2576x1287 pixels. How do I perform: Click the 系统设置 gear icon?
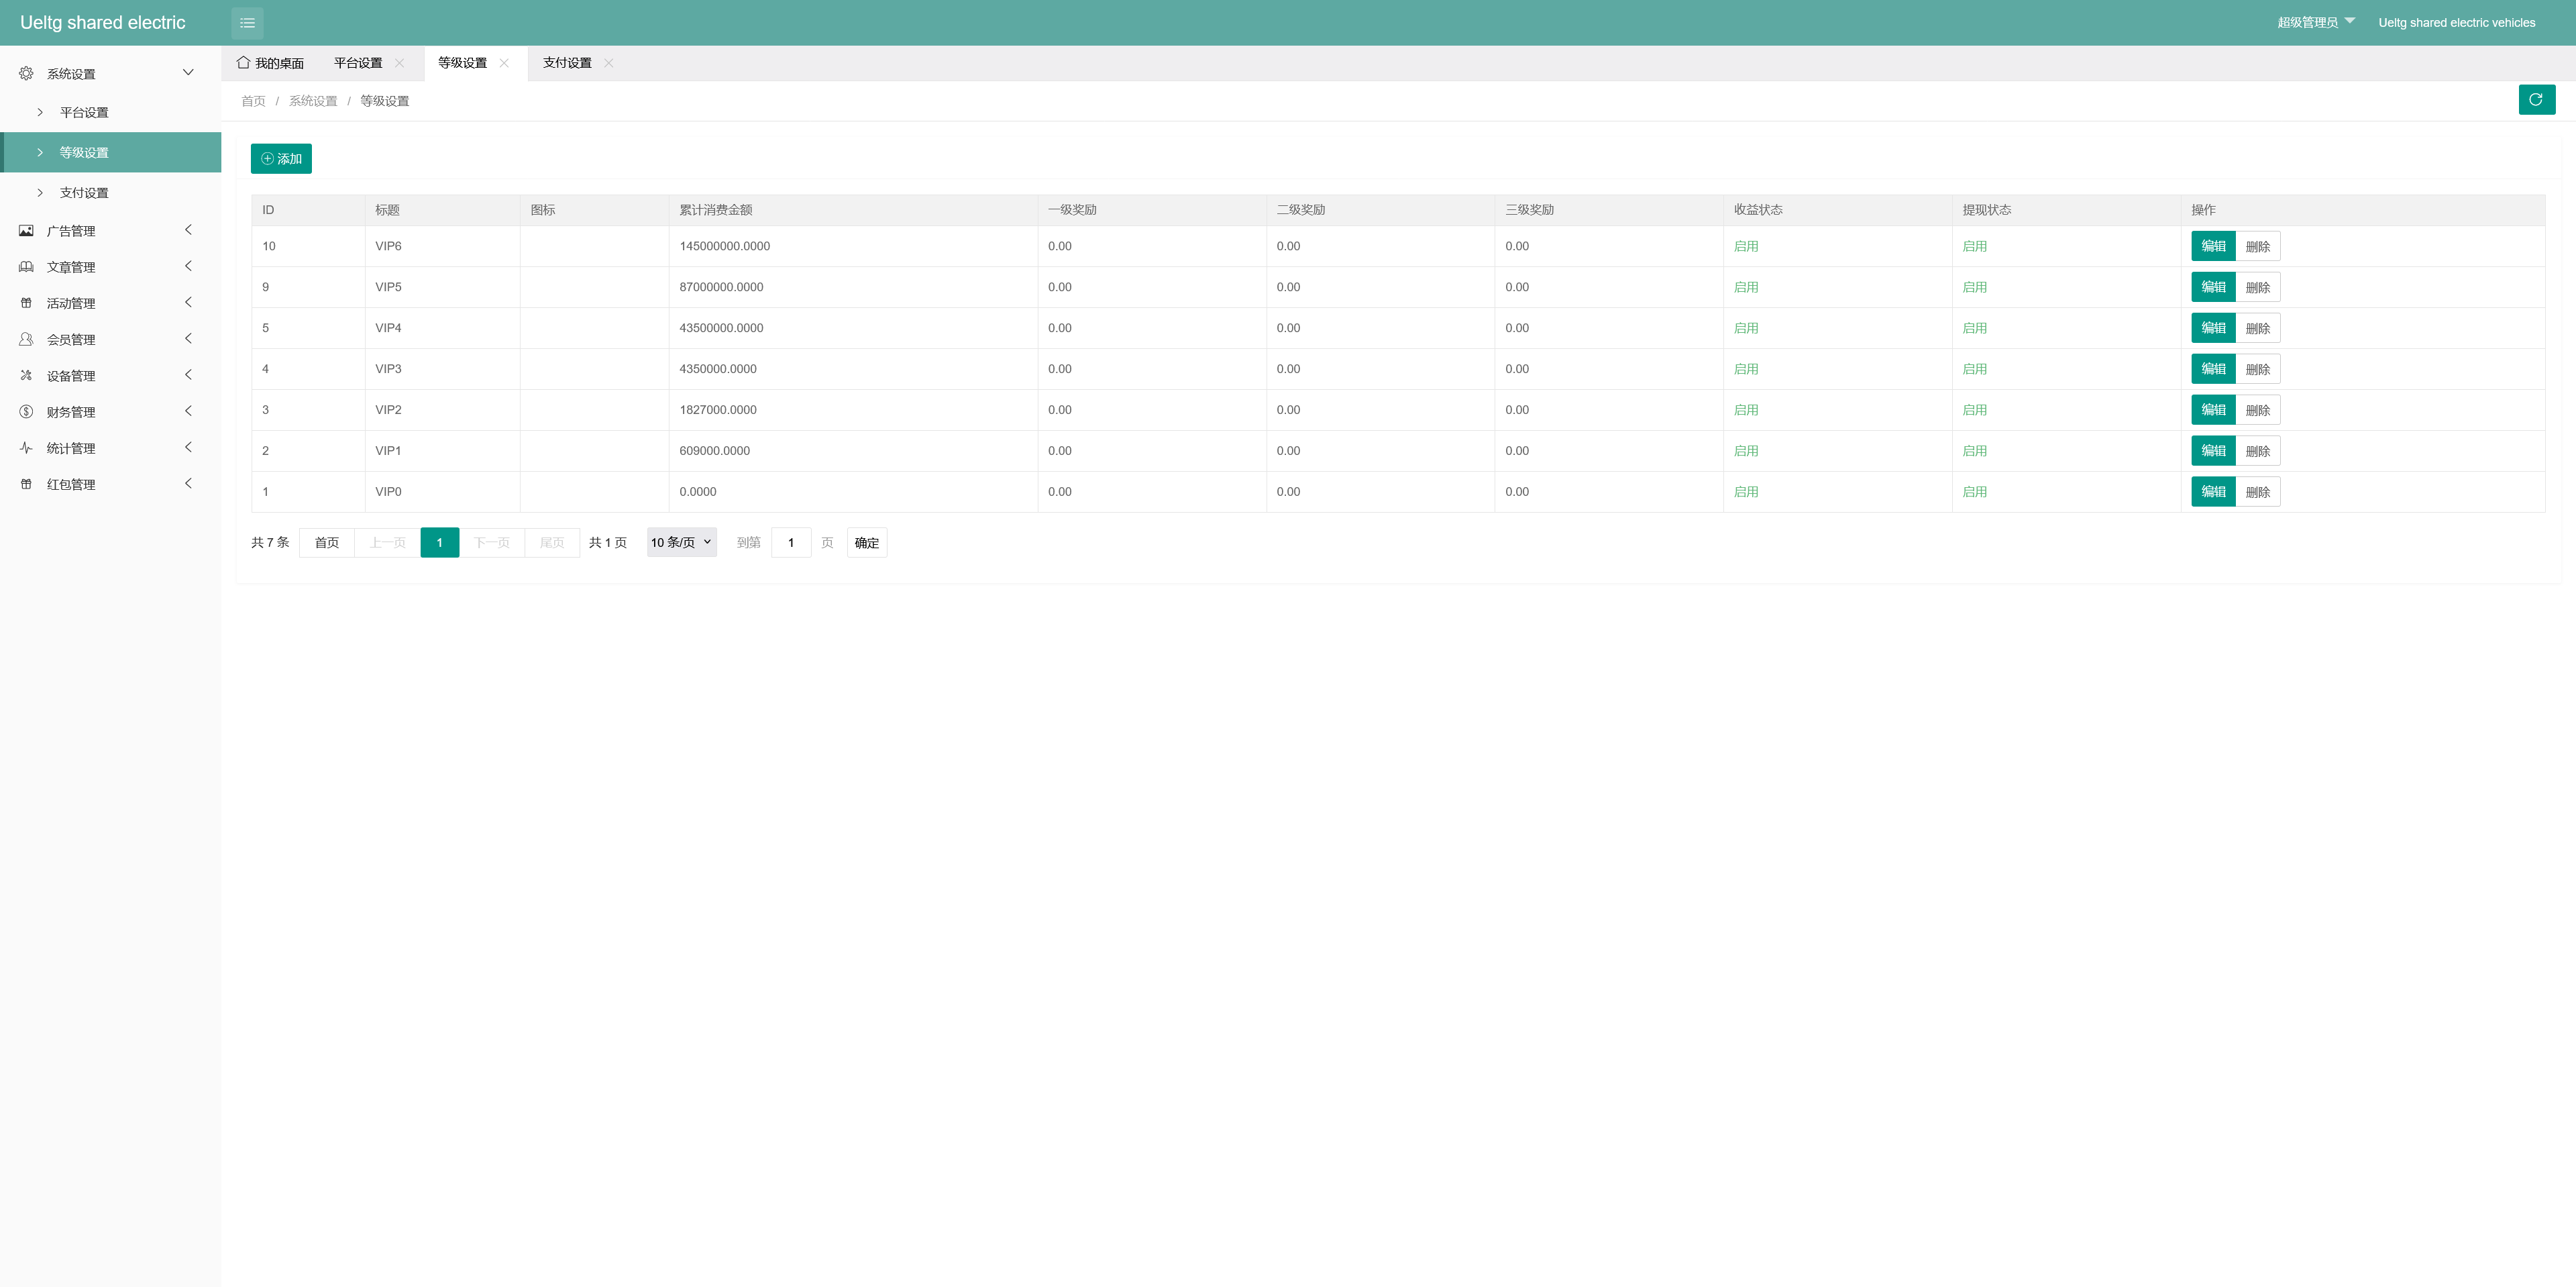[26, 73]
